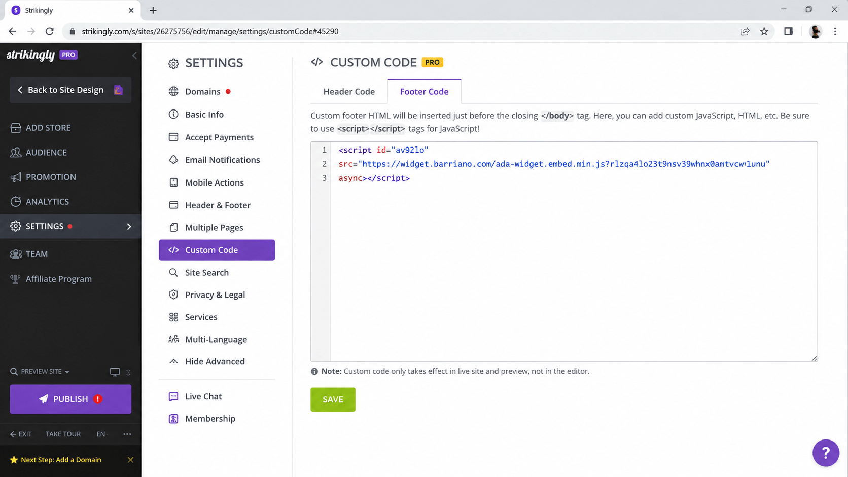Toggle the browser side panel

(x=788, y=31)
